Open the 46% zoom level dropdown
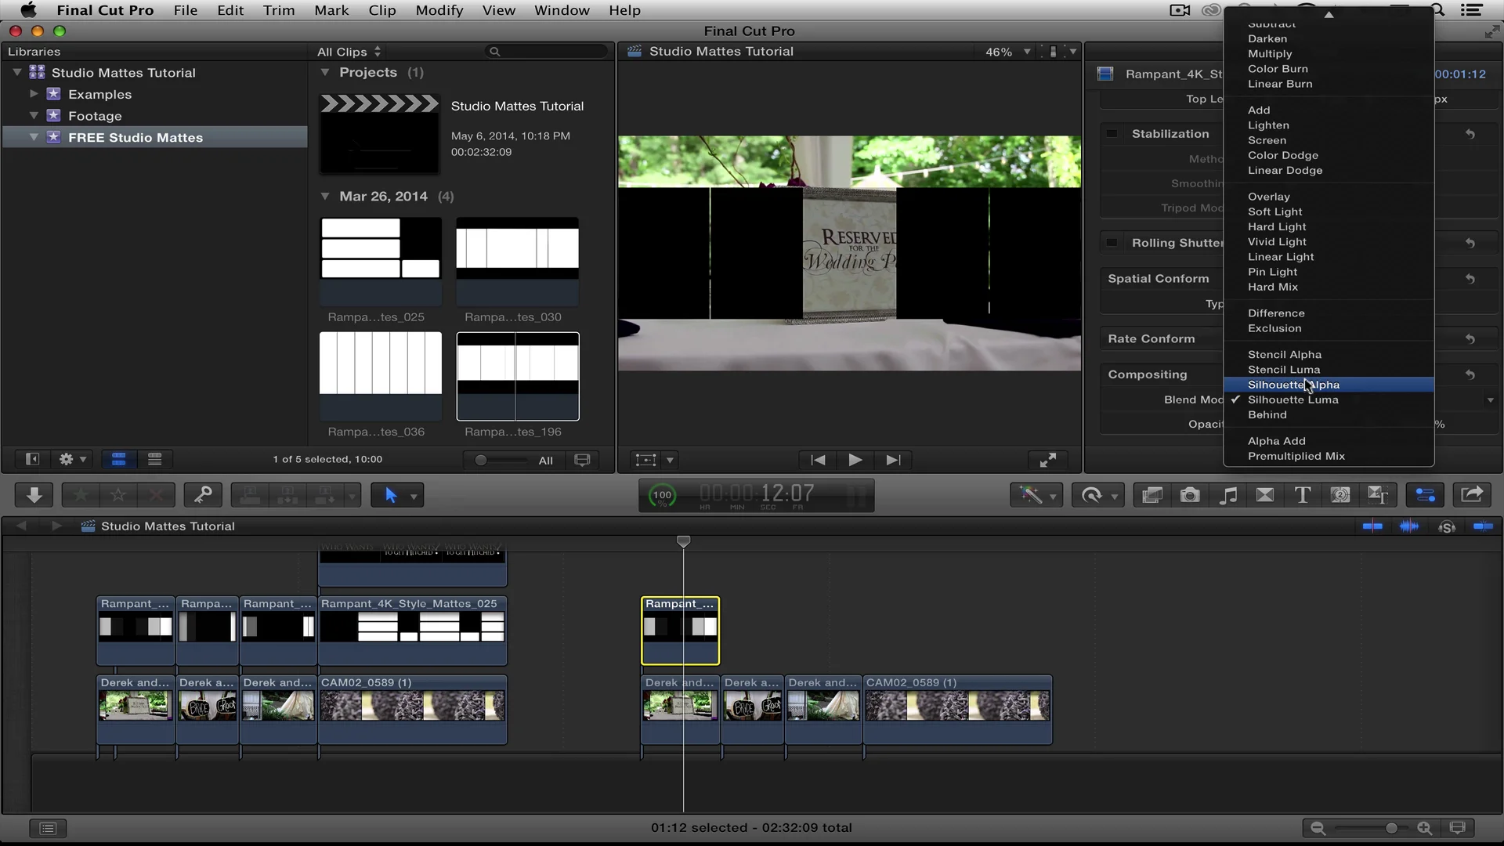 pos(1007,51)
